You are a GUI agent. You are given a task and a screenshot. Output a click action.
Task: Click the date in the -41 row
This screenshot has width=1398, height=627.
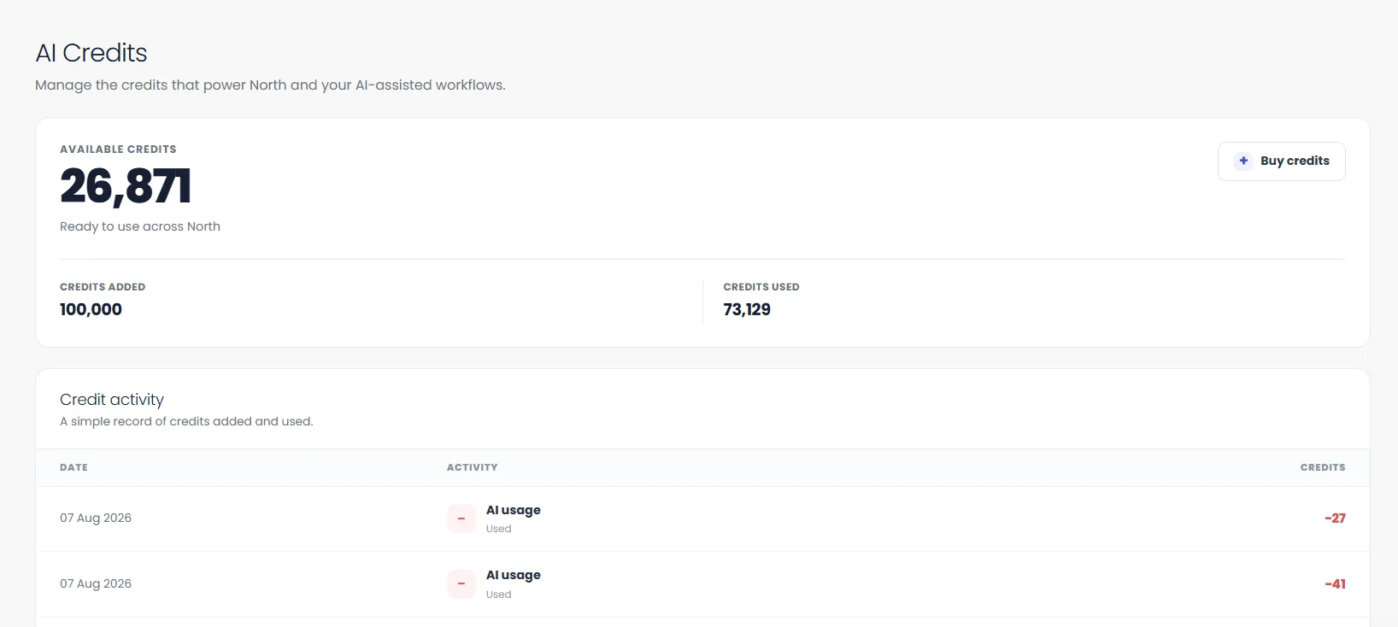[x=96, y=583]
